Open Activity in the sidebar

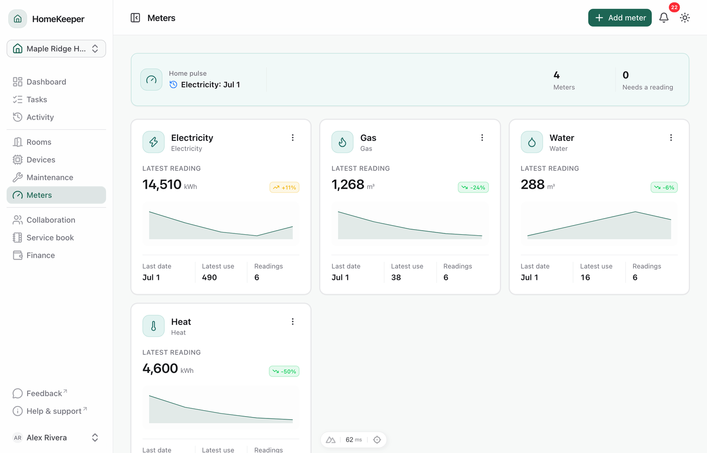pyautogui.click(x=56, y=117)
